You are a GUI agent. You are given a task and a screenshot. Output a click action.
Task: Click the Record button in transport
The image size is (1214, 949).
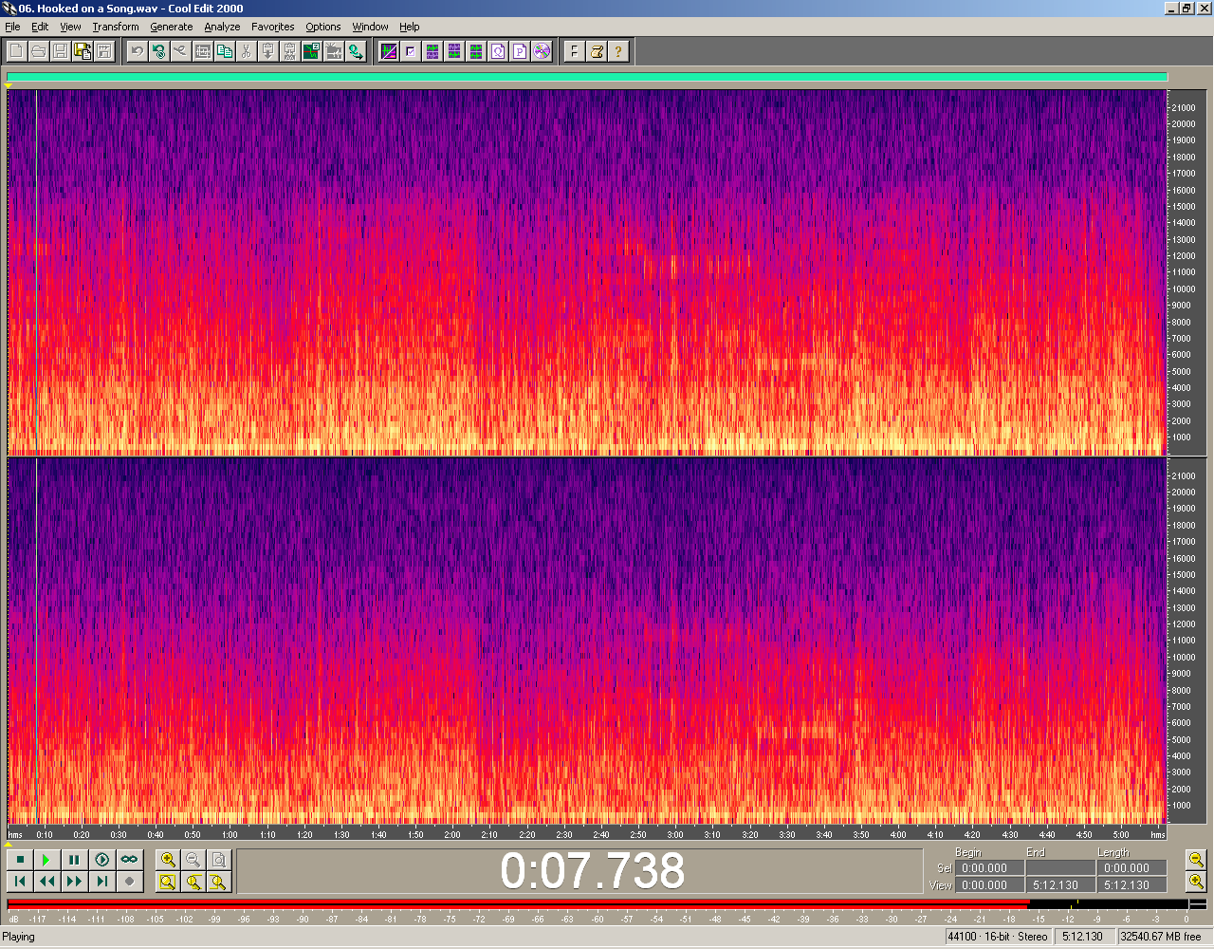(x=129, y=882)
